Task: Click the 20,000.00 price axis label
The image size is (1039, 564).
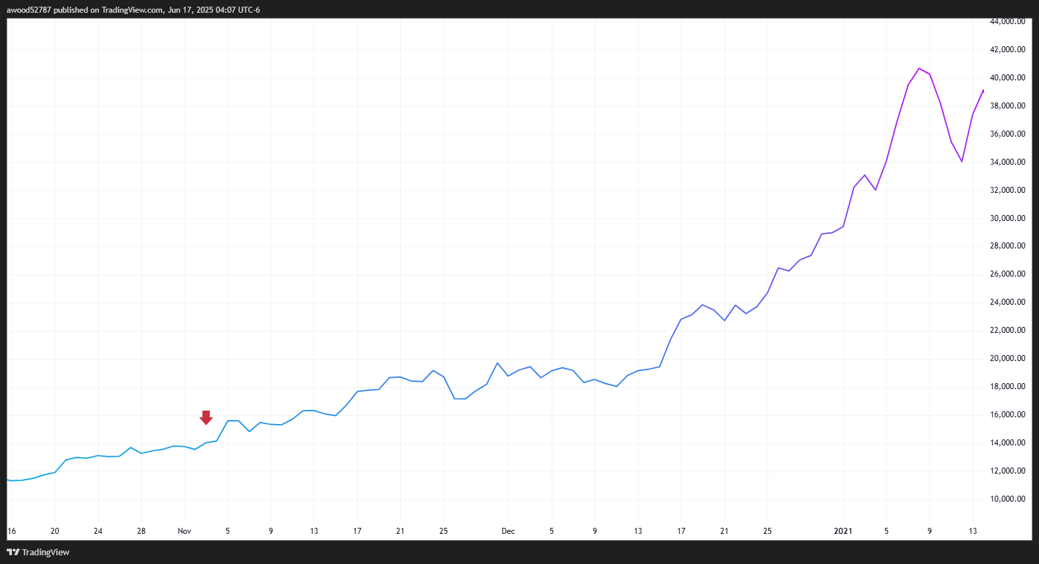Action: click(1007, 358)
